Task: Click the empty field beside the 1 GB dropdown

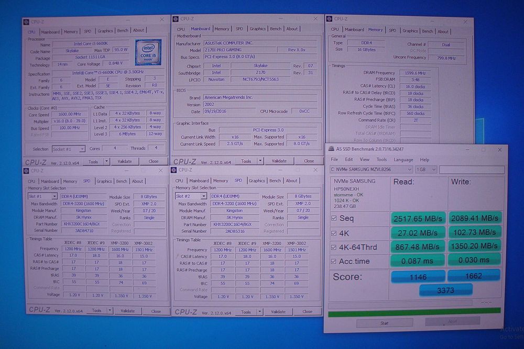Action: 472,170
